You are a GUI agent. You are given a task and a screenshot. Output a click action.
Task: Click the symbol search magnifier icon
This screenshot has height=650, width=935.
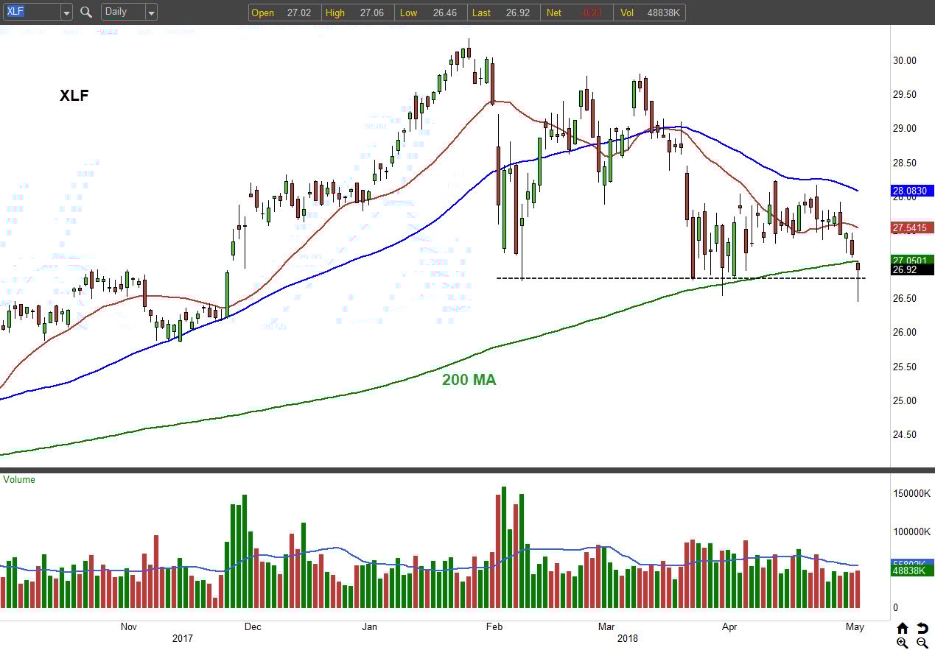click(x=86, y=12)
